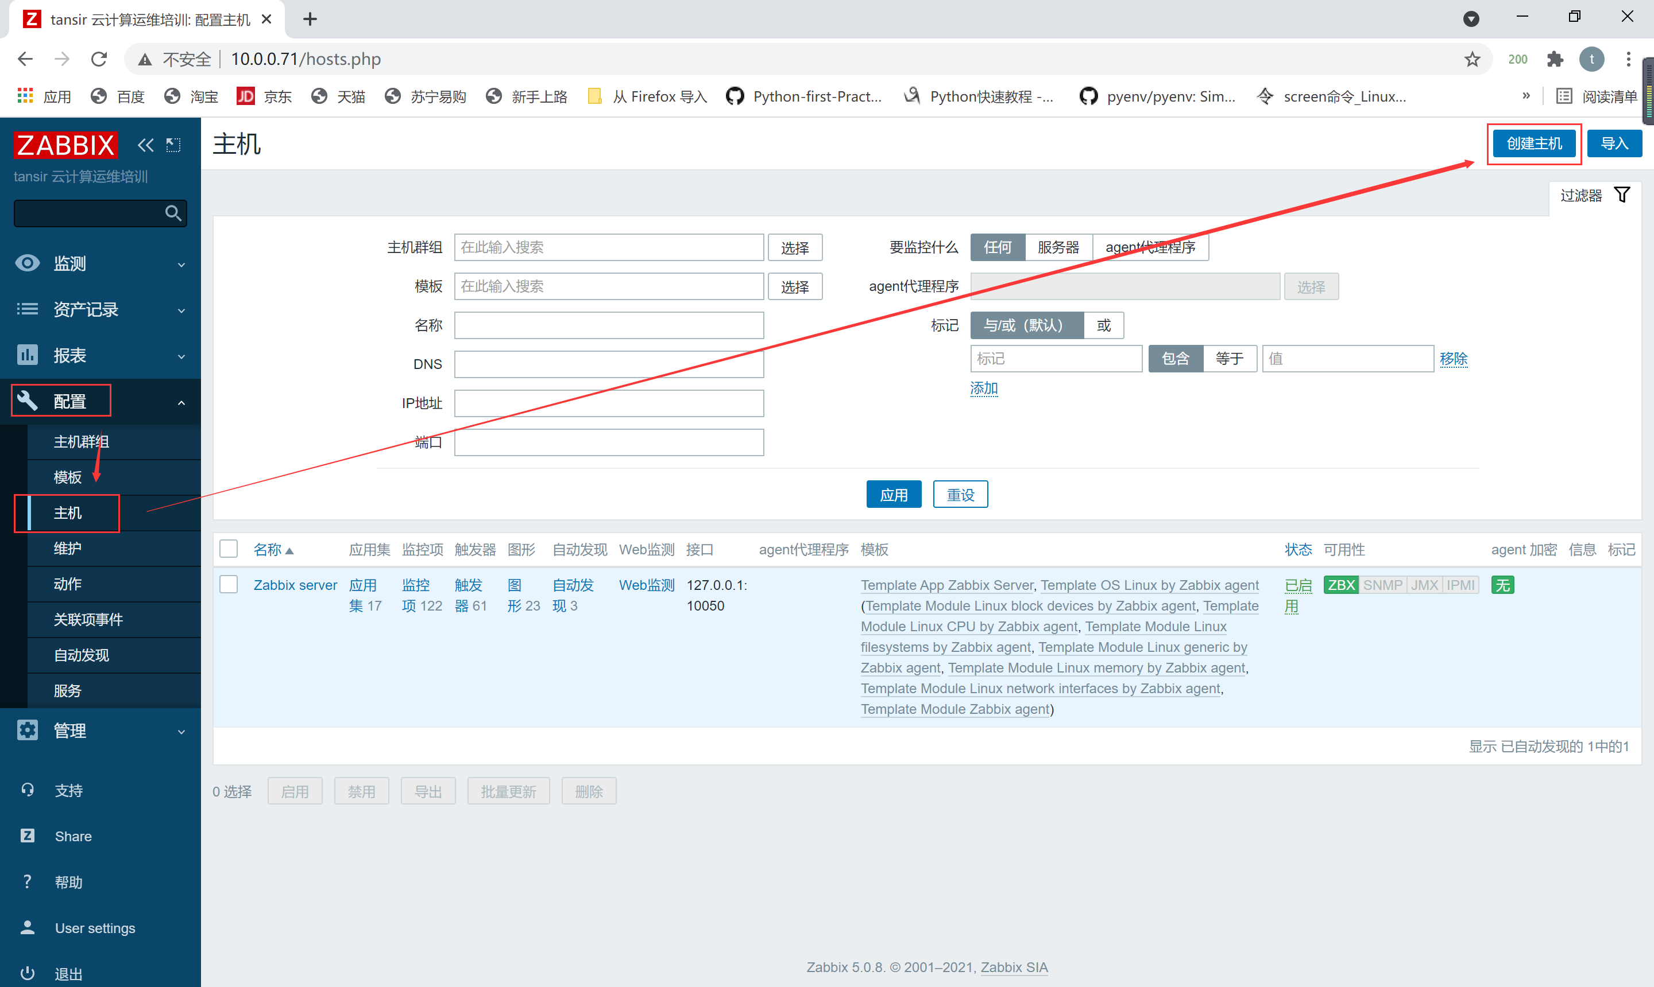Screen dimensions: 1654x987
Task: Focus the 名称 filter field
Action: (x=608, y=325)
